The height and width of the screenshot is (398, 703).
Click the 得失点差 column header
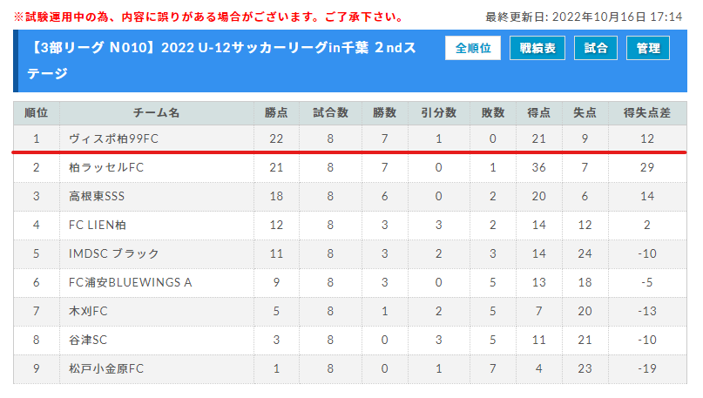[647, 113]
